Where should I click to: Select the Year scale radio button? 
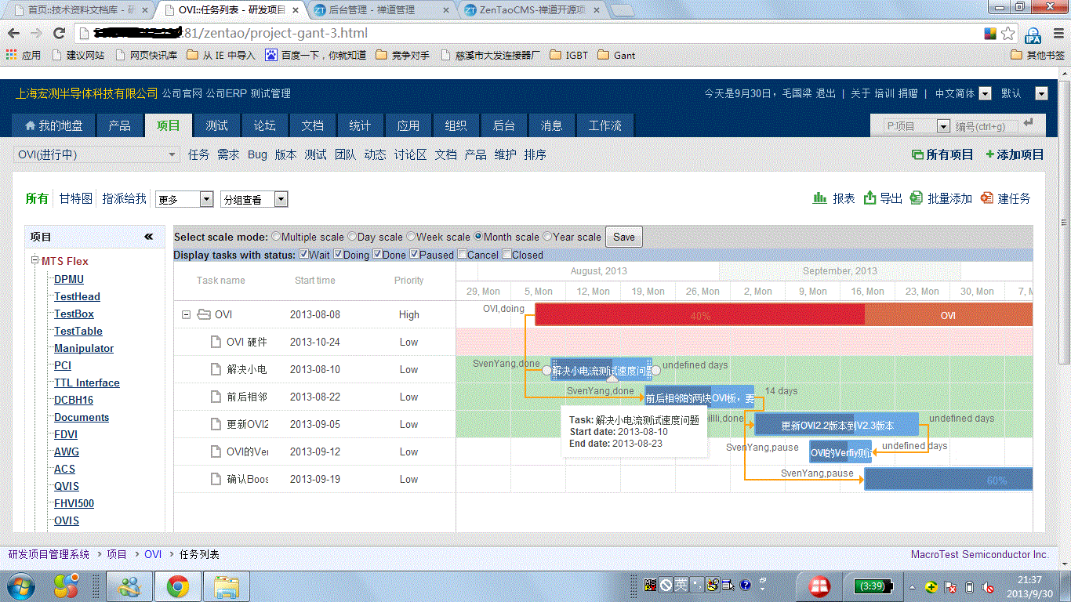click(547, 237)
